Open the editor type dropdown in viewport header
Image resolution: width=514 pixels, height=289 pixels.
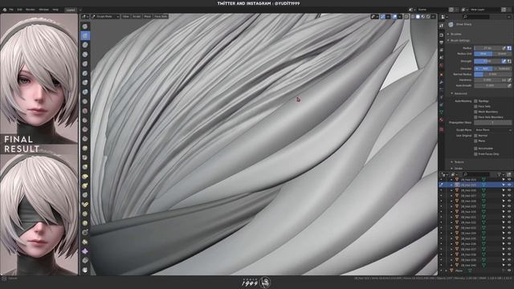(x=85, y=16)
